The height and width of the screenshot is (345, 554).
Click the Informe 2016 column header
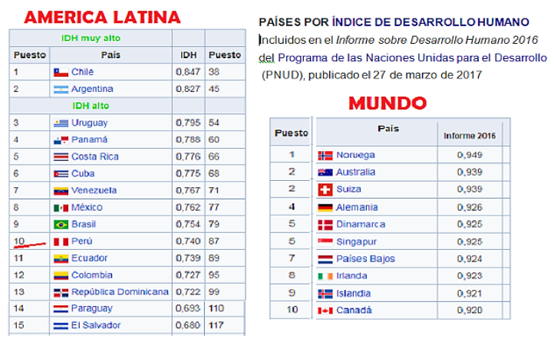[470, 136]
